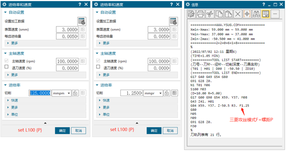286x151 pixels.
Task: Click 主轴速度 100.0000 field in mmpr dialog
Action: coord(159,62)
